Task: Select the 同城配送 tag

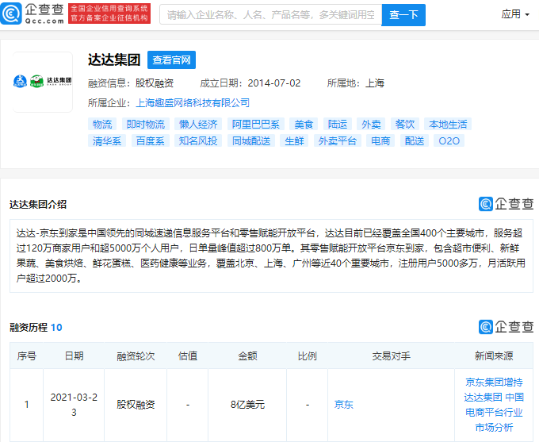Action: coord(251,140)
